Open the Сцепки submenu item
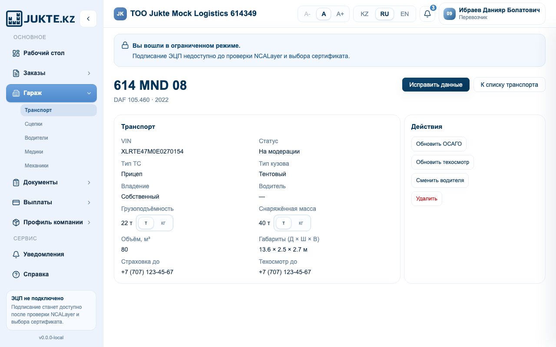The width and height of the screenshot is (556, 347). (x=33, y=124)
